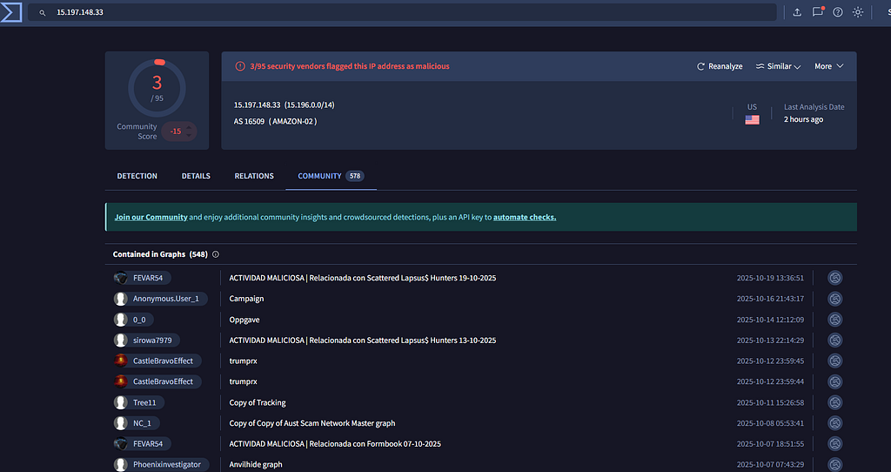Image resolution: width=891 pixels, height=472 pixels.
Task: Click the upload file icon
Action: click(x=797, y=12)
